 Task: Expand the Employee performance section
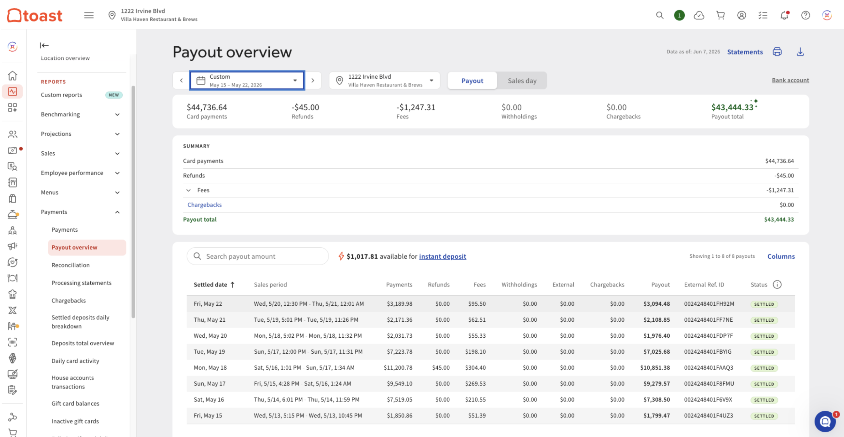tap(80, 173)
